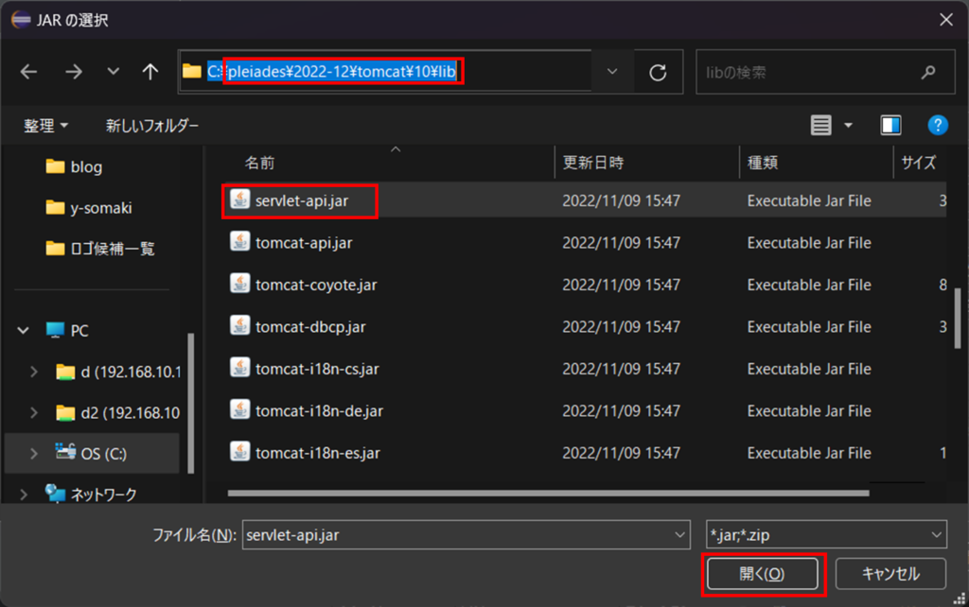Click the Forward navigation arrow
The image size is (969, 607).
pyautogui.click(x=73, y=72)
